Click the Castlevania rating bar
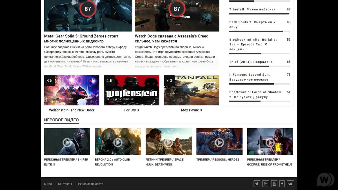The height and width of the screenshot is (190, 338). (x=260, y=101)
